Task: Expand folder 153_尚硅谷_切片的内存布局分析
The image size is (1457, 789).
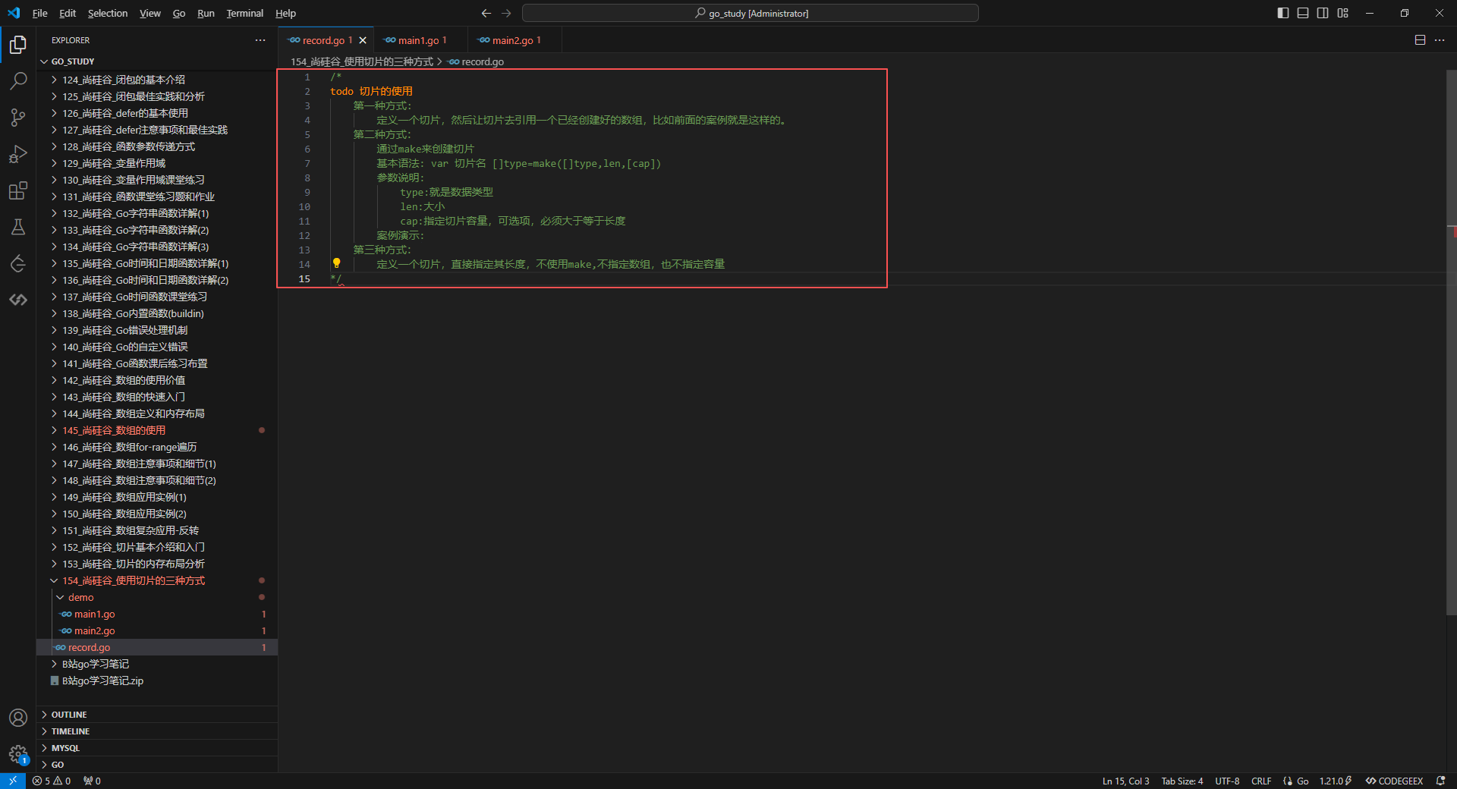Action: click(157, 564)
